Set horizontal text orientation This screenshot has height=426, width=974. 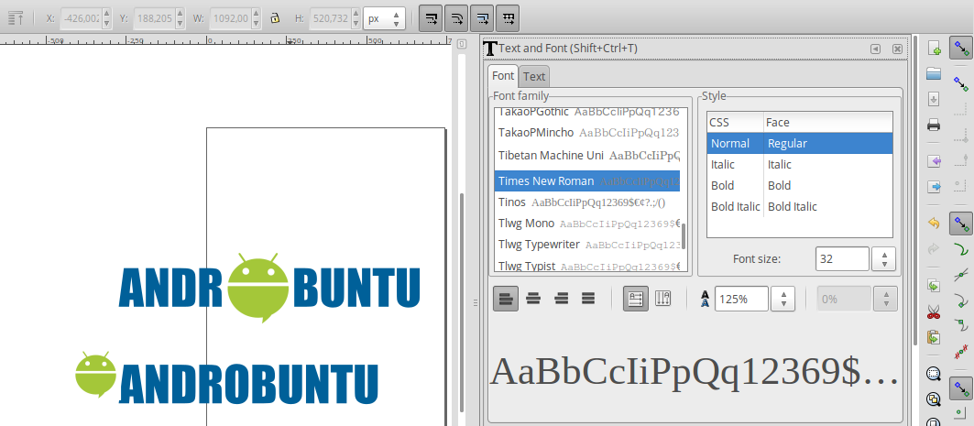tap(636, 299)
